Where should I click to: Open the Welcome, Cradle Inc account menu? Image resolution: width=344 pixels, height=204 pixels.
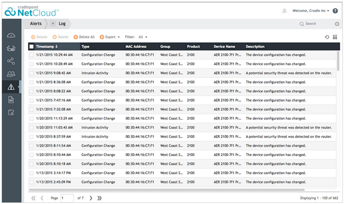[x=311, y=11]
